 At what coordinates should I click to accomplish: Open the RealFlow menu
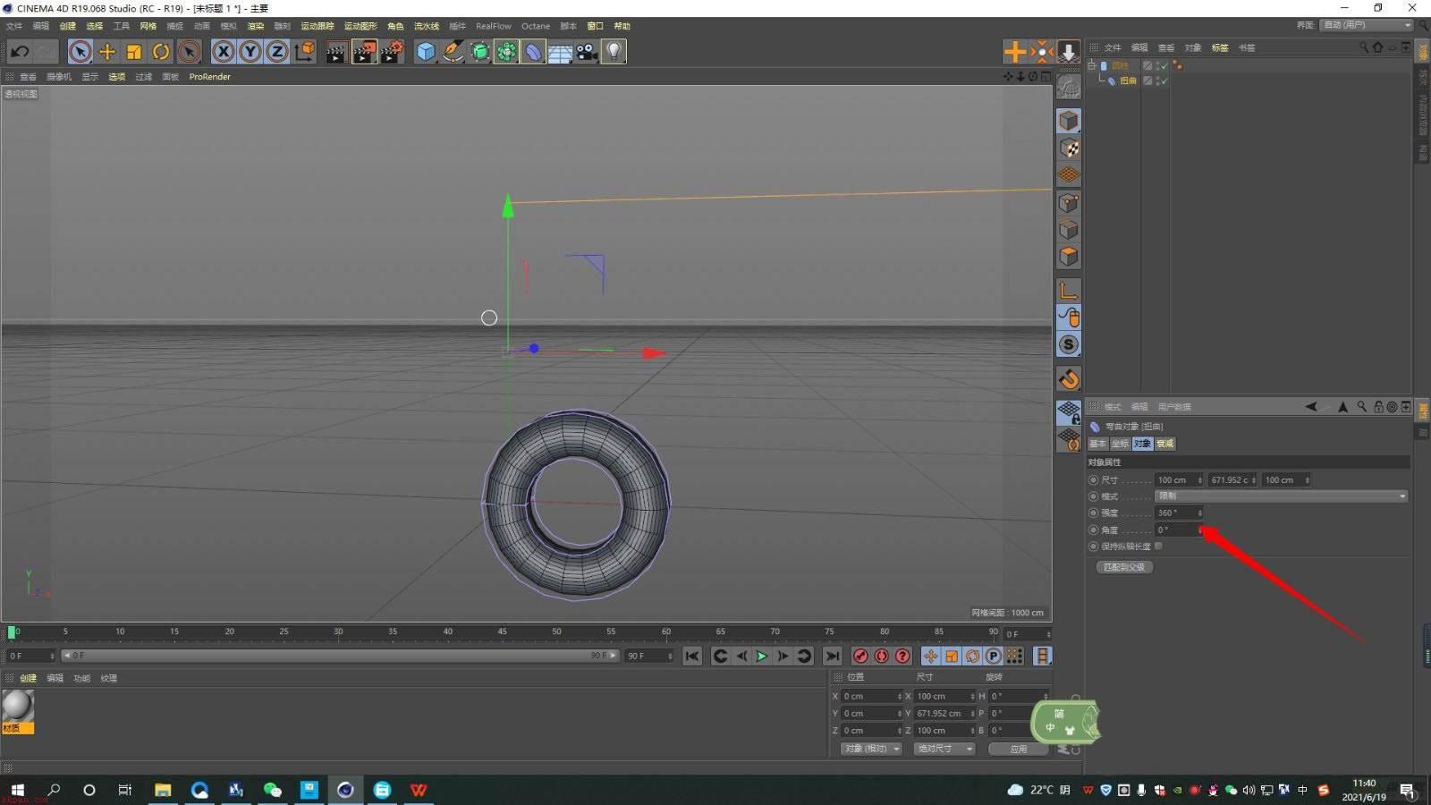(494, 26)
